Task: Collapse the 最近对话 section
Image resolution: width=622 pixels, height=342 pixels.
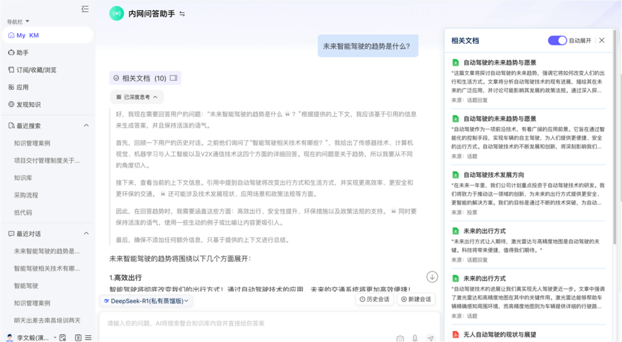Action: 86,234
